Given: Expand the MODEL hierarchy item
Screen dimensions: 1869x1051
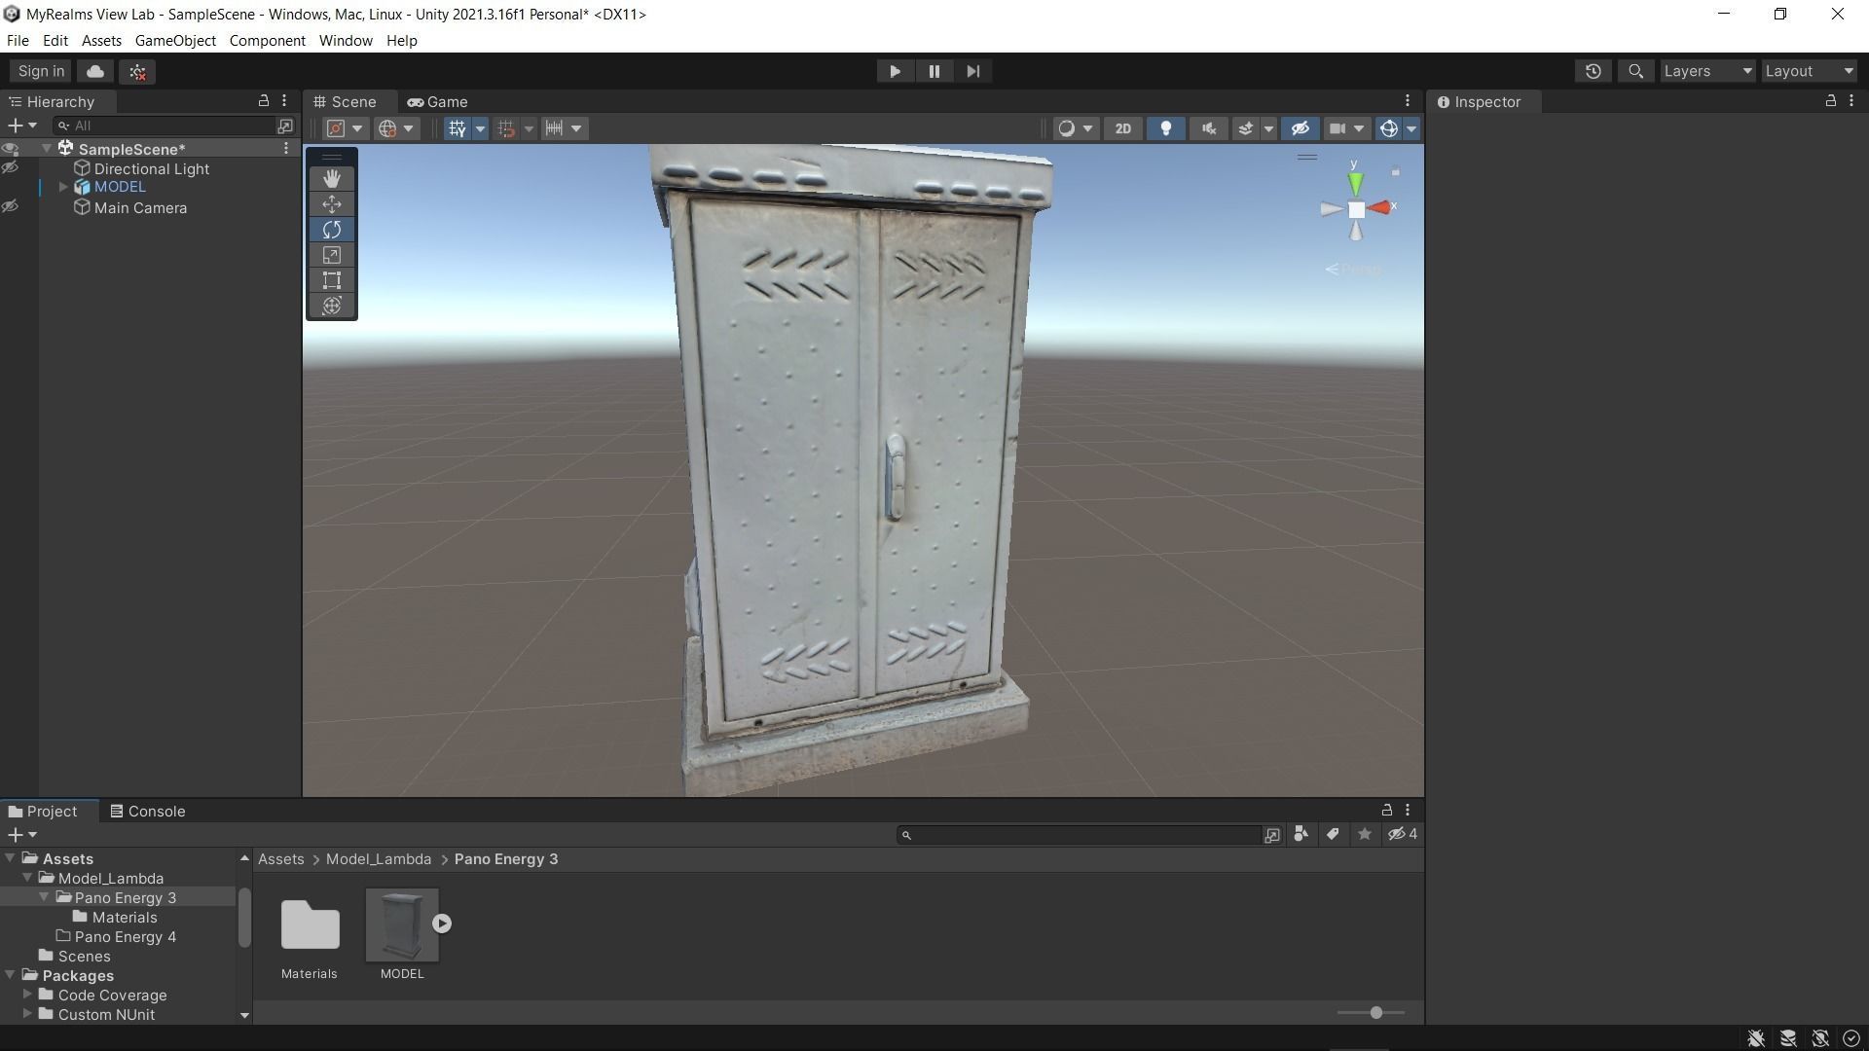Looking at the screenshot, I should click(x=63, y=187).
